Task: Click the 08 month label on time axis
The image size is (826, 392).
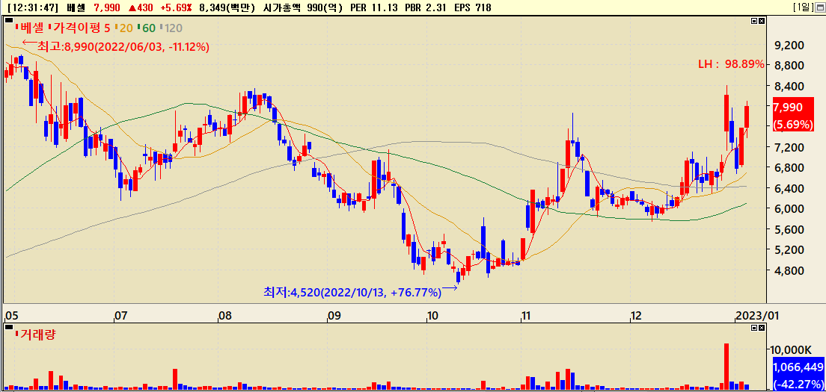Action: point(225,316)
